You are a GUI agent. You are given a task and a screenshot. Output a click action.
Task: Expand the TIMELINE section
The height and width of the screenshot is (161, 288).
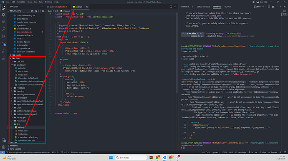point(14,146)
